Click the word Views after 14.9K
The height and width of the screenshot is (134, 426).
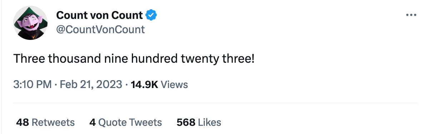coord(174,84)
